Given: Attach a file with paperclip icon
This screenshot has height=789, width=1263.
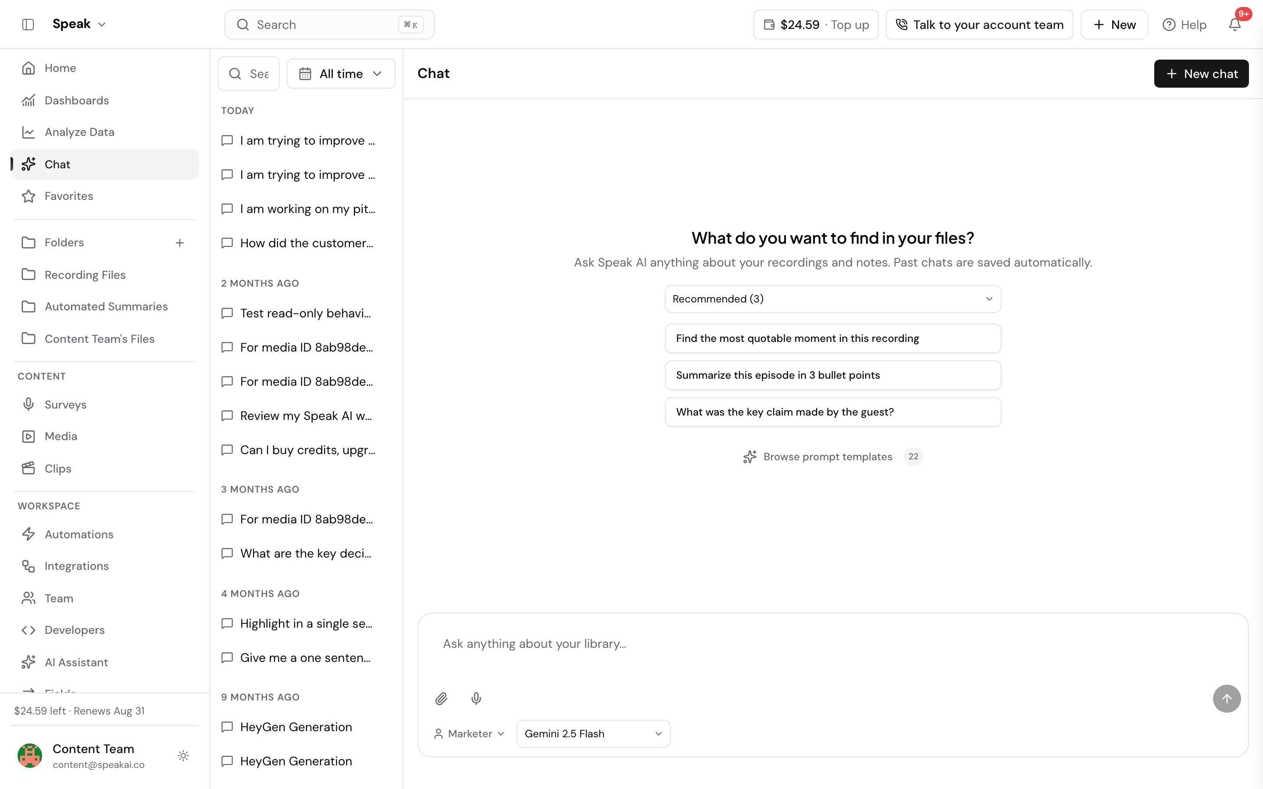Looking at the screenshot, I should tap(441, 699).
